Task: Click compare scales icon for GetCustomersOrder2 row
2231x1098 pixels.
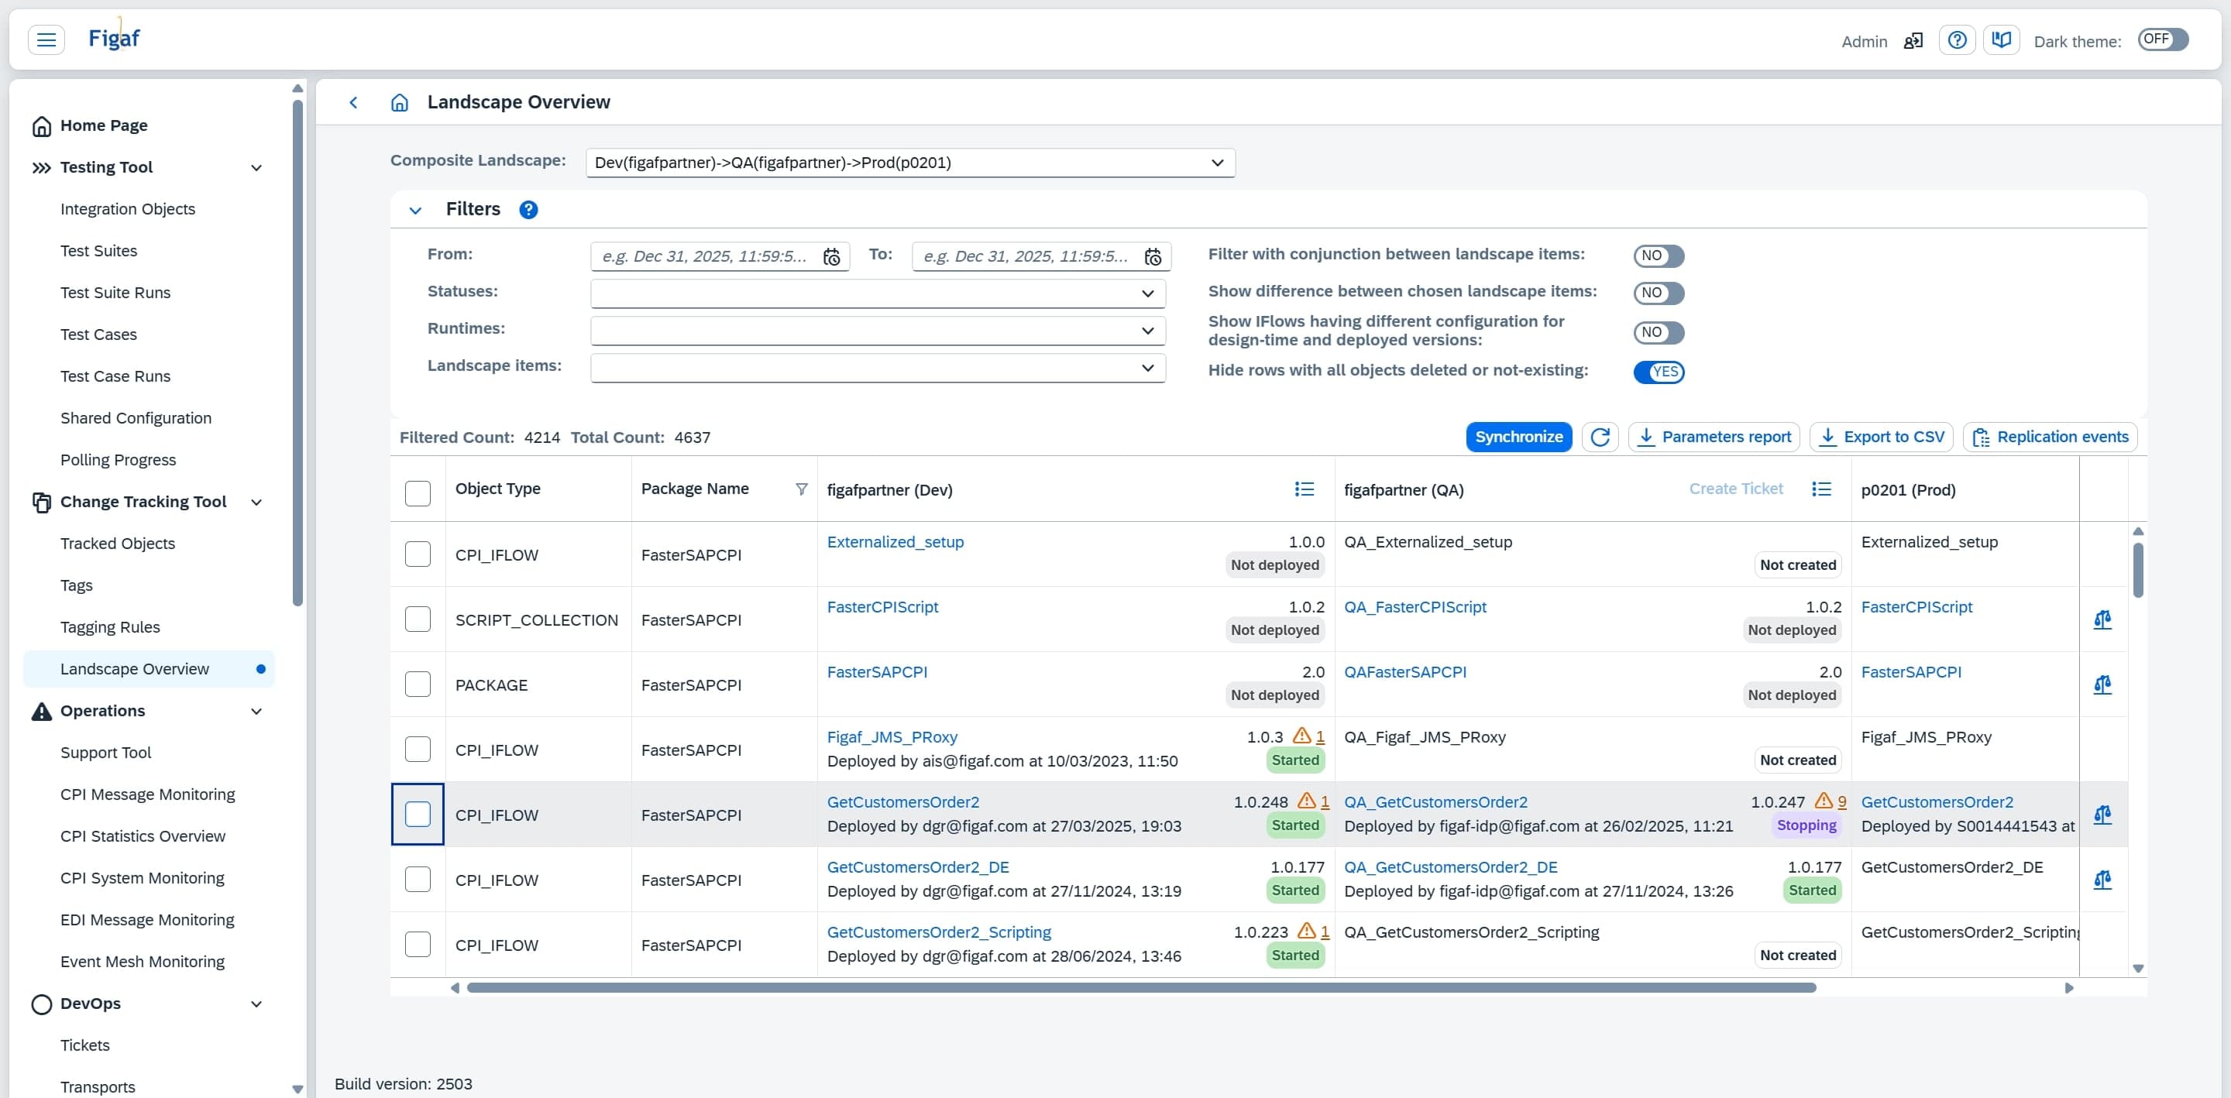Action: [x=2102, y=814]
